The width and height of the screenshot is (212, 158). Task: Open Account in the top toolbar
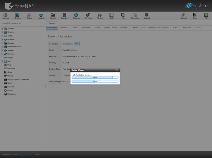click(x=6, y=16)
